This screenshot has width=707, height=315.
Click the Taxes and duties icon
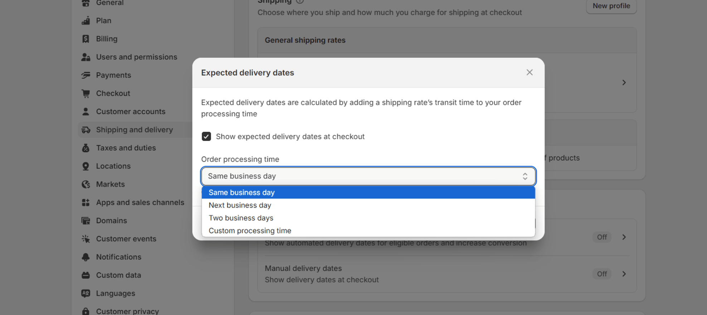pyautogui.click(x=86, y=148)
